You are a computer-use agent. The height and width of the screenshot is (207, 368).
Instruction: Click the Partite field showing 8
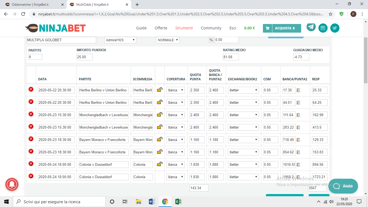tap(35, 57)
